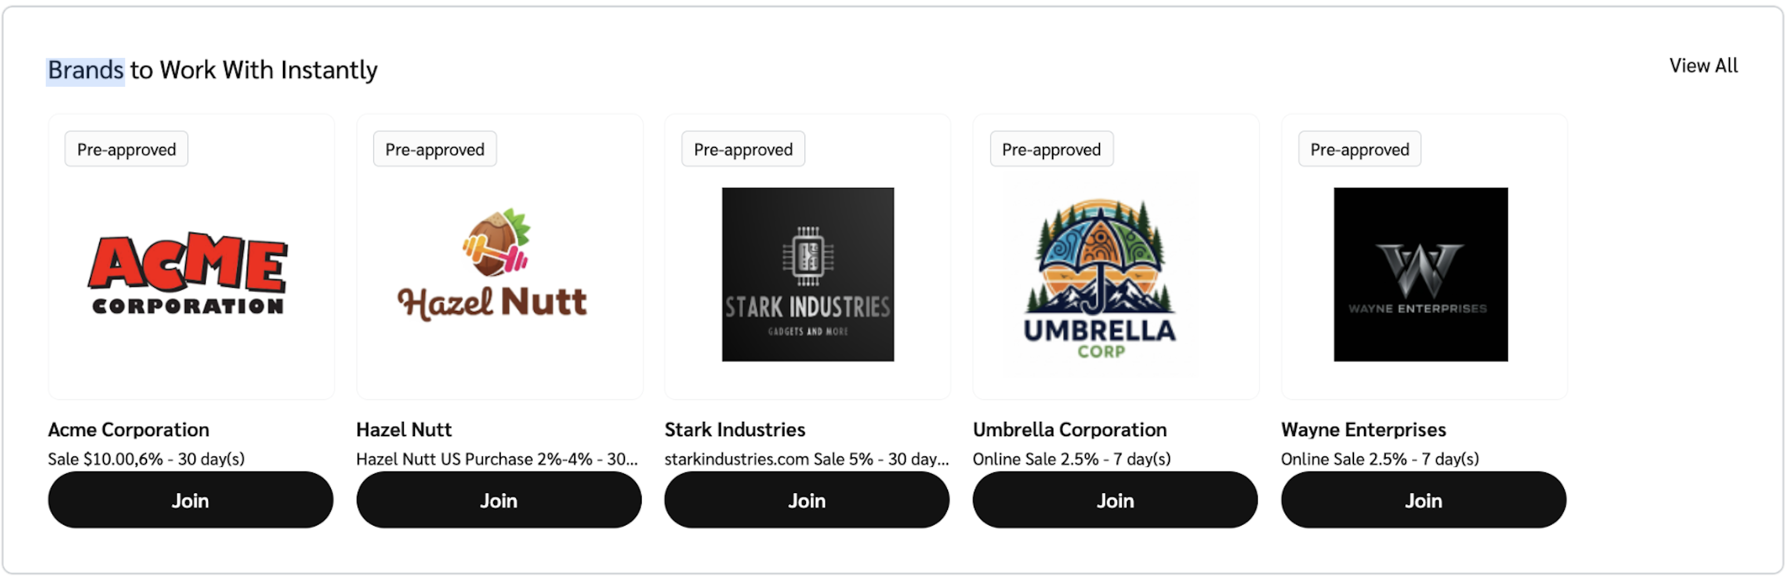Join the Acme Corporation program
Screen dimensions: 1789x582
coord(190,500)
